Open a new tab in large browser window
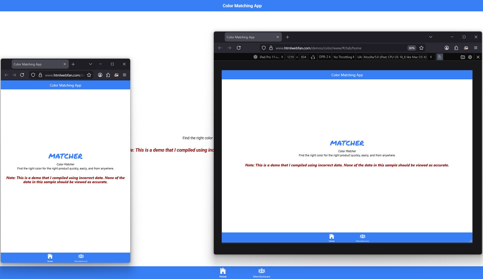 click(287, 37)
